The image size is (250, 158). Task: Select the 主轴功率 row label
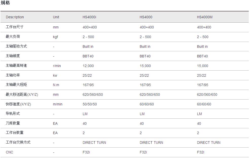(x=13, y=75)
